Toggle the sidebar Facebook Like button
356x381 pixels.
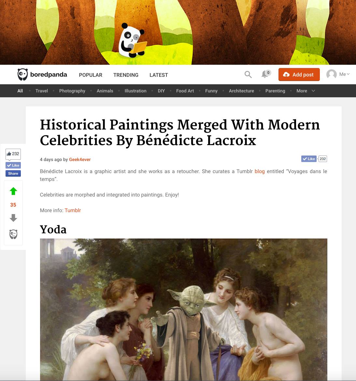click(13, 165)
